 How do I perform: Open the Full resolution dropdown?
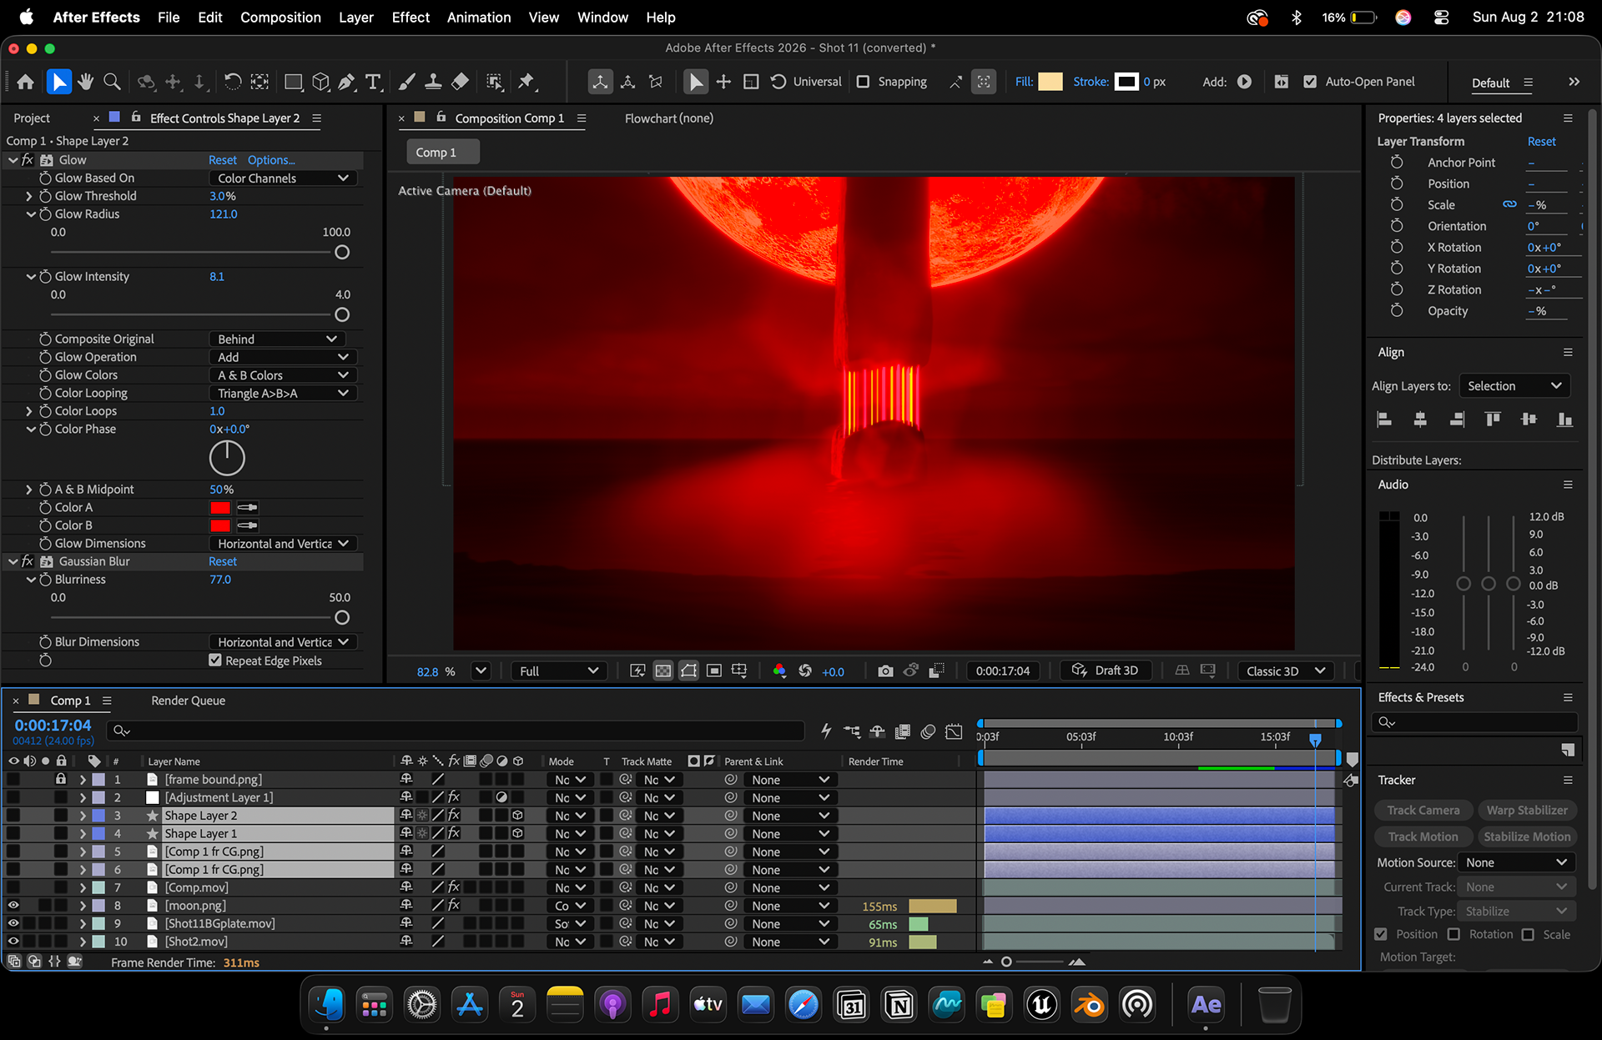558,671
